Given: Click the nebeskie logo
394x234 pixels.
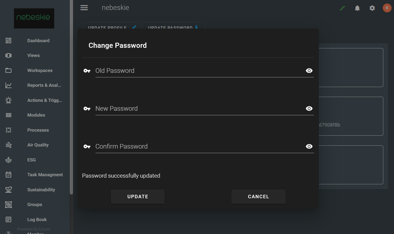Looking at the screenshot, I should [x=34, y=18].
